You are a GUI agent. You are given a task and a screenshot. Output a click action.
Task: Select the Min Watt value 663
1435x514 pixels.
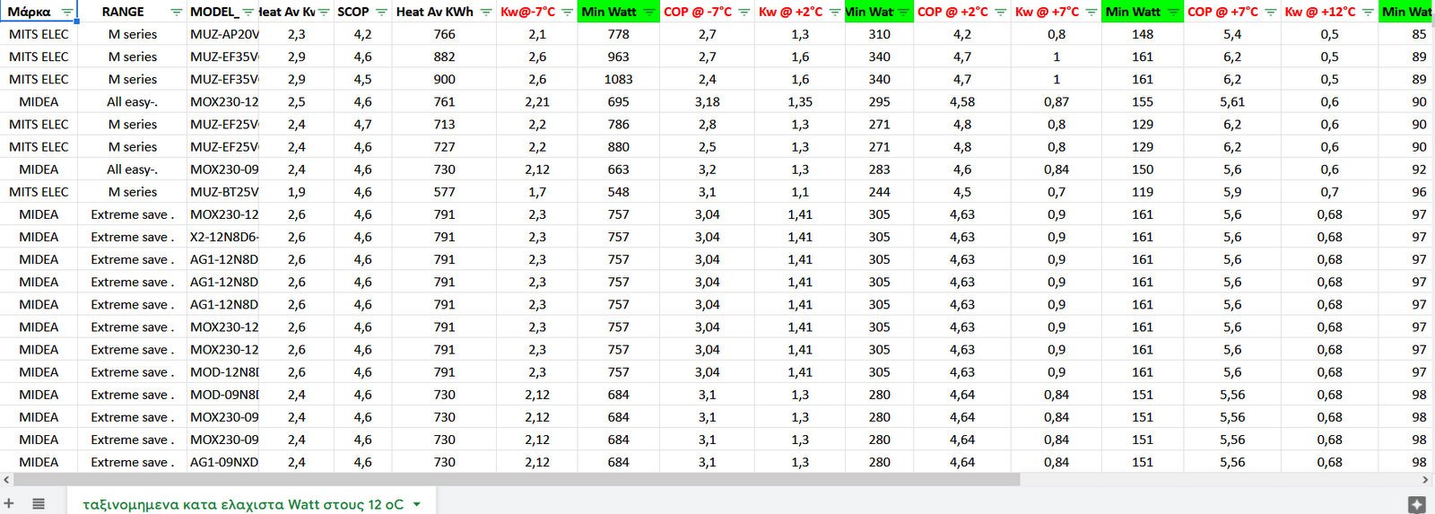pos(618,170)
